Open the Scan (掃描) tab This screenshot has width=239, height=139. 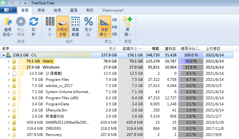(x=41, y=10)
